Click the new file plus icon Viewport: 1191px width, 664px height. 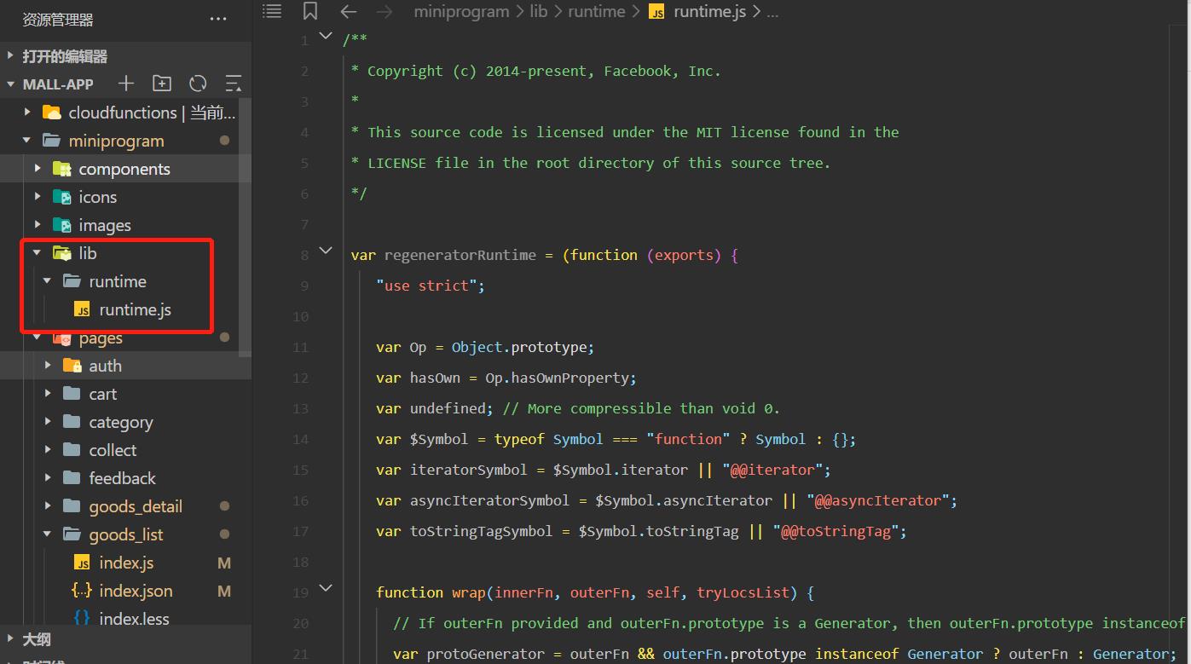point(126,84)
